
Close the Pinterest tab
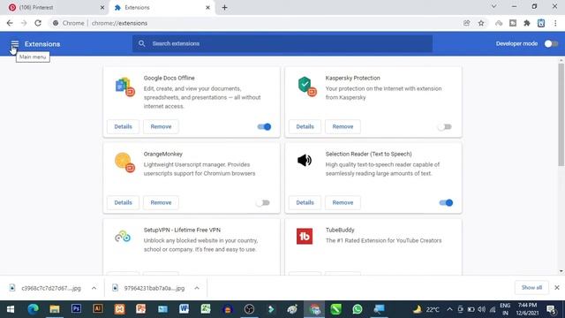(102, 8)
